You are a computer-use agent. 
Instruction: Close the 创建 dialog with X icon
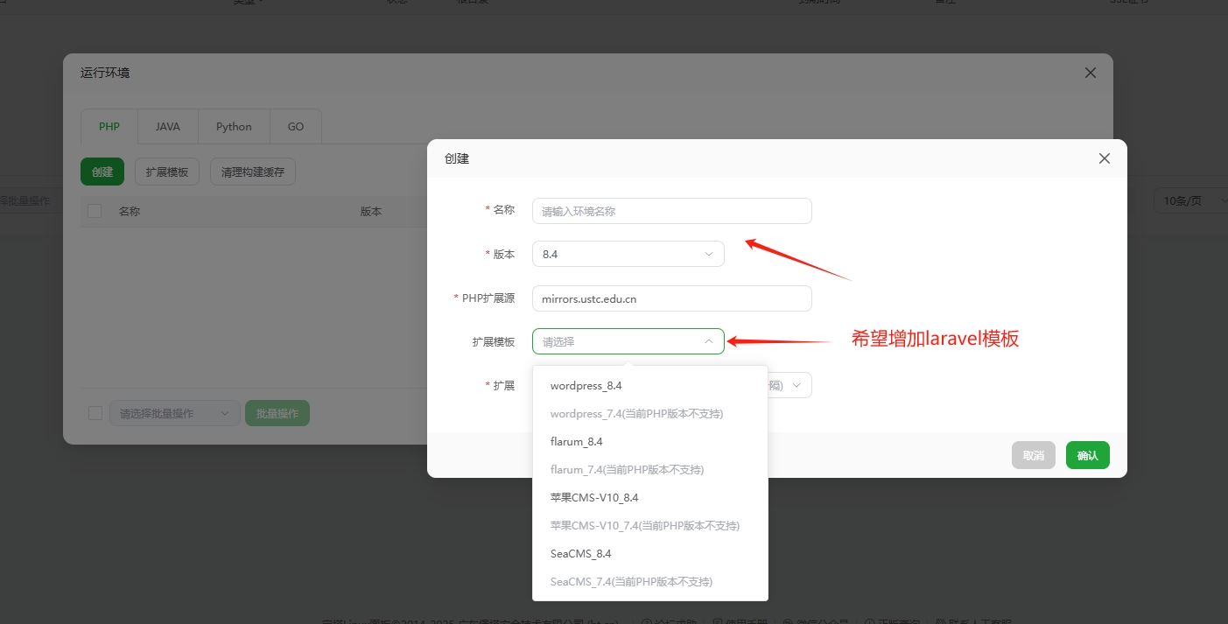[1104, 158]
